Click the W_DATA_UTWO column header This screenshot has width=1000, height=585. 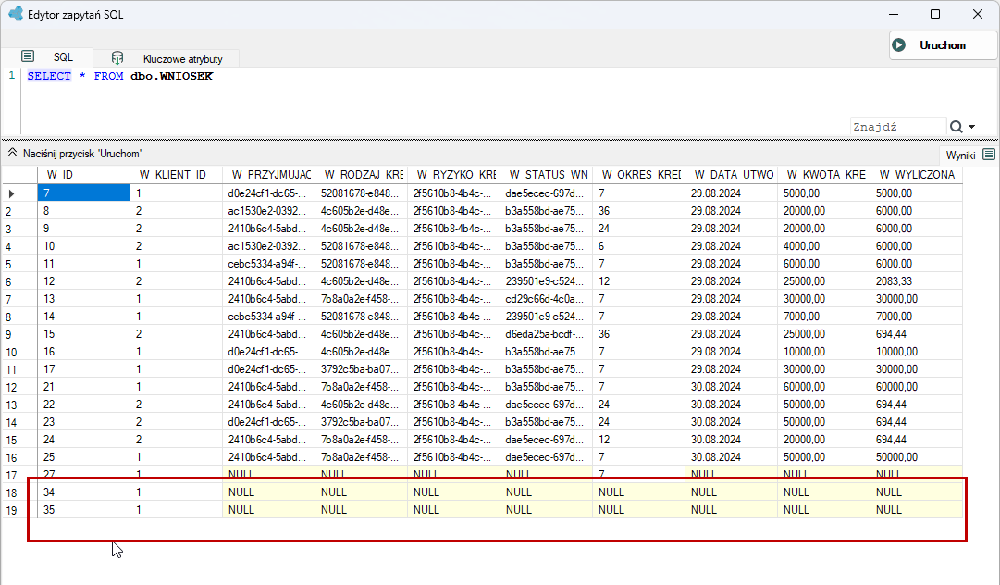731,175
